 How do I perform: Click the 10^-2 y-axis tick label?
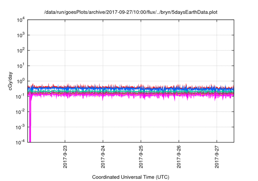point(20,112)
